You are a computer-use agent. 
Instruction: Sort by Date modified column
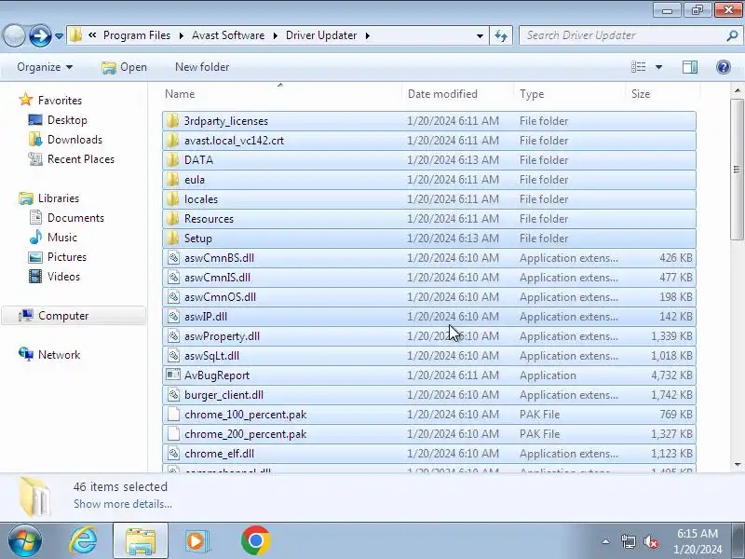(442, 94)
